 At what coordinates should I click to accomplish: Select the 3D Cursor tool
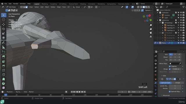(x=3, y=19)
